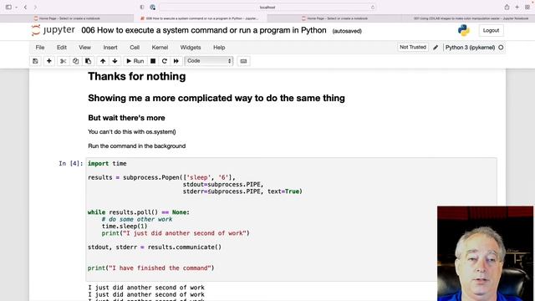Switch to the third tab, Home Page
The height and width of the screenshot is (301, 535).
point(334,18)
